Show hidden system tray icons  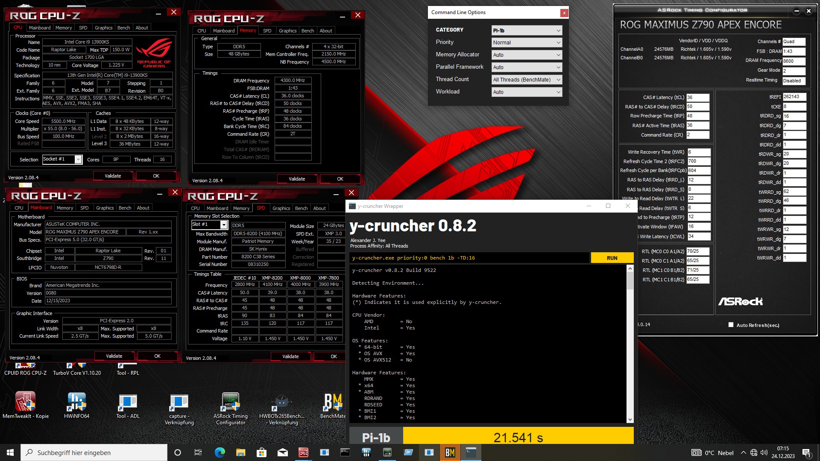point(744,452)
